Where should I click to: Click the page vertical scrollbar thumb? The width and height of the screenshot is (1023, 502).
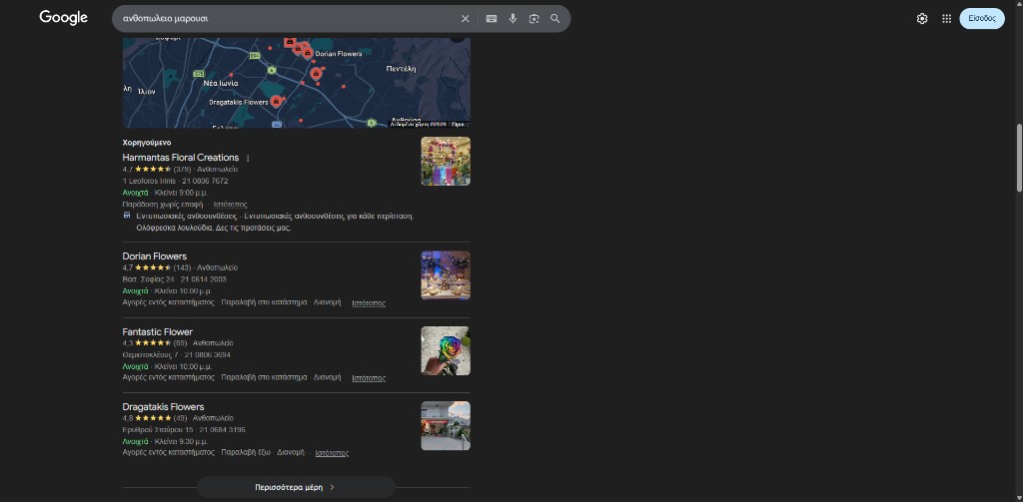[x=1019, y=158]
